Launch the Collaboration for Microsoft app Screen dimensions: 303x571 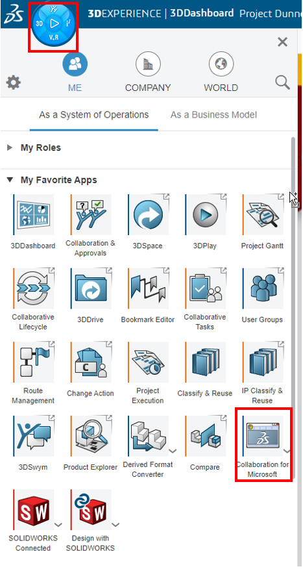point(263,437)
